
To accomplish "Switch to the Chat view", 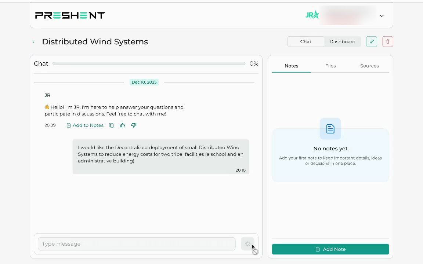I will point(305,41).
